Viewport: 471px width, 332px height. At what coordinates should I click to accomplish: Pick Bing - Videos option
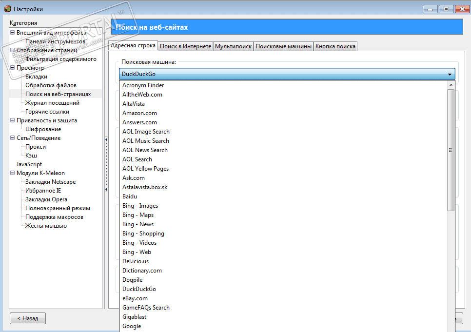(283, 243)
